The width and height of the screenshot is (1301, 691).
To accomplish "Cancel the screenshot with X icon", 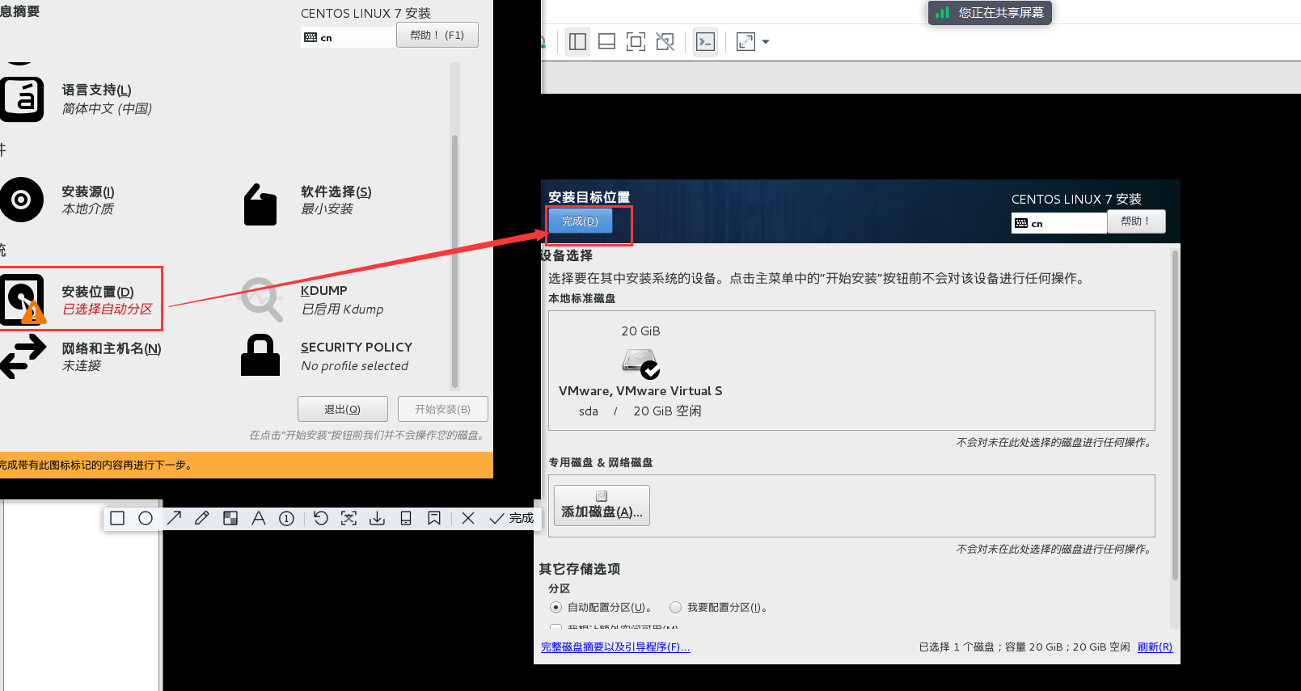I will point(468,518).
